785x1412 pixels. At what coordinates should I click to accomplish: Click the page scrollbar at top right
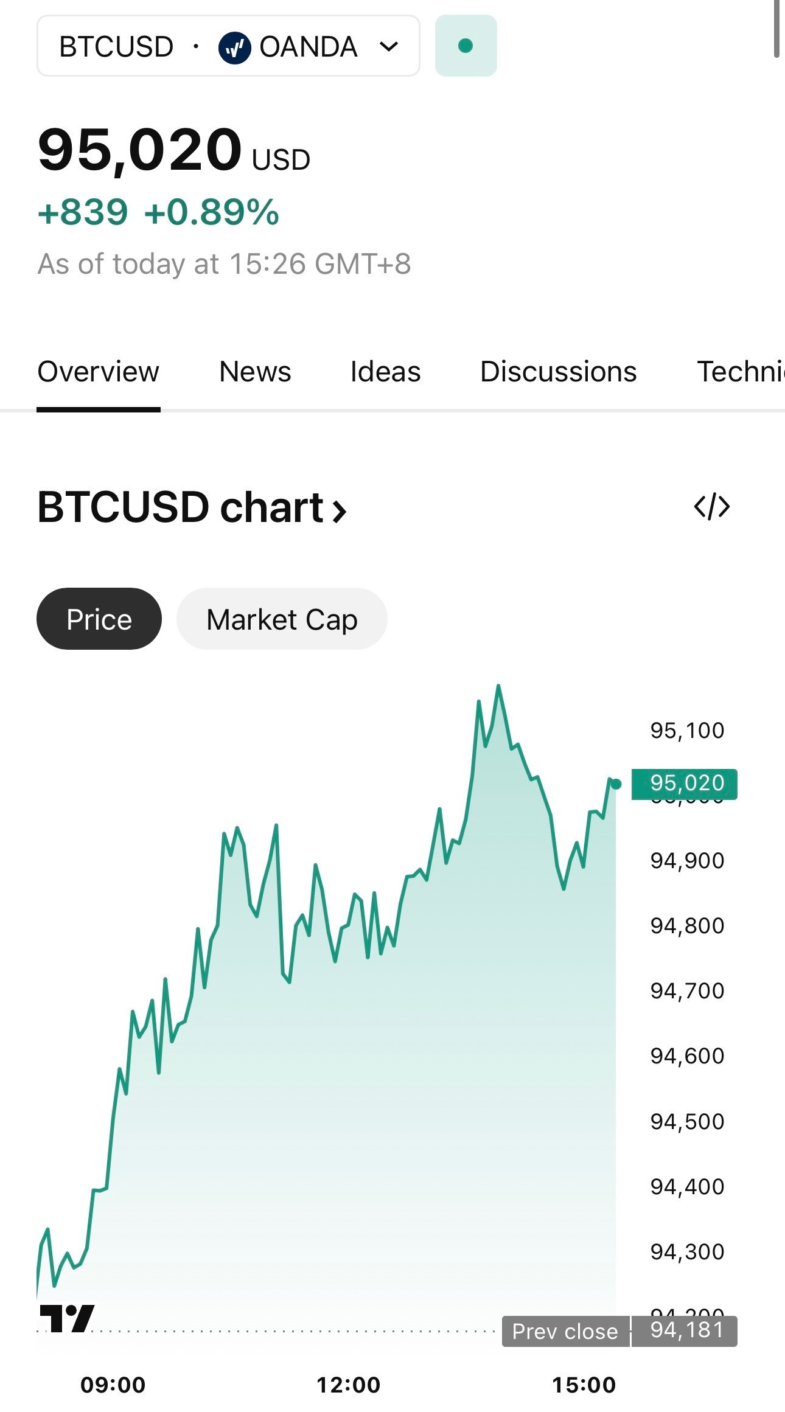(x=777, y=29)
